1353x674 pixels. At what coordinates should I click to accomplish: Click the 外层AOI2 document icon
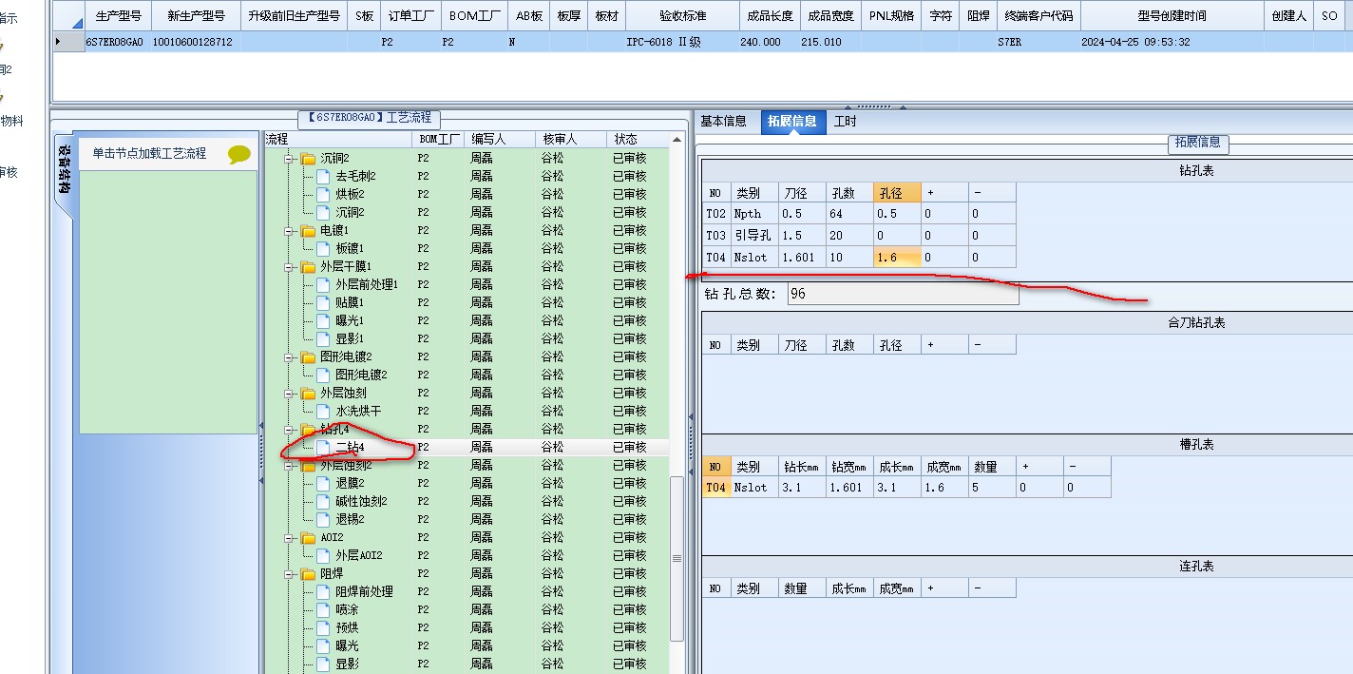pyautogui.click(x=324, y=556)
